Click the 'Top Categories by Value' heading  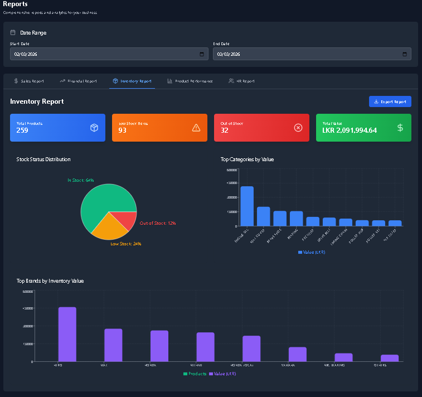click(247, 159)
